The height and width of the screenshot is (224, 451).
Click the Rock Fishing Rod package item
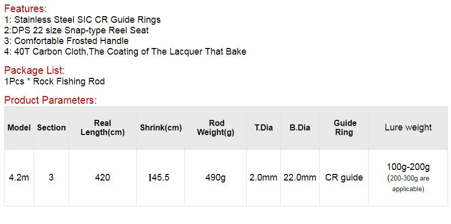(55, 81)
